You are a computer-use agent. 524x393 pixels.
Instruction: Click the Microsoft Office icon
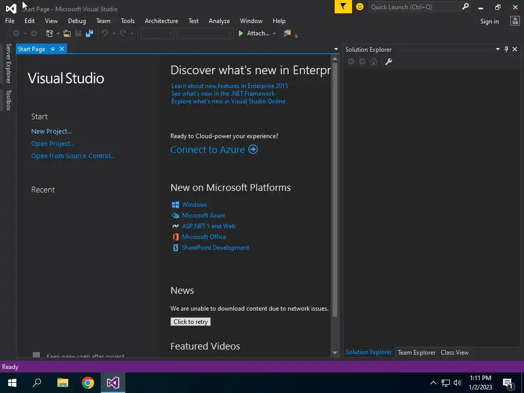coord(176,237)
